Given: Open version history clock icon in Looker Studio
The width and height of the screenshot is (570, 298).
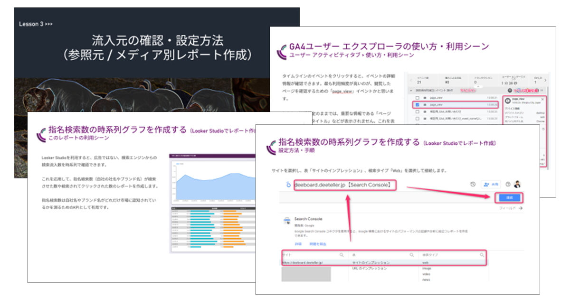Looking at the screenshot, I should tap(473, 185).
